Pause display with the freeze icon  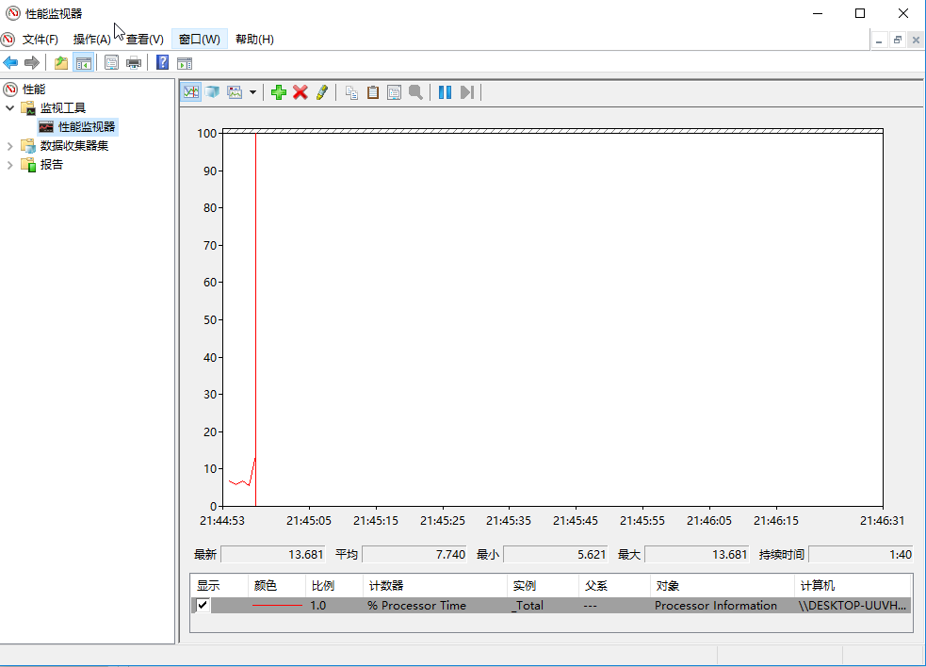tap(446, 92)
